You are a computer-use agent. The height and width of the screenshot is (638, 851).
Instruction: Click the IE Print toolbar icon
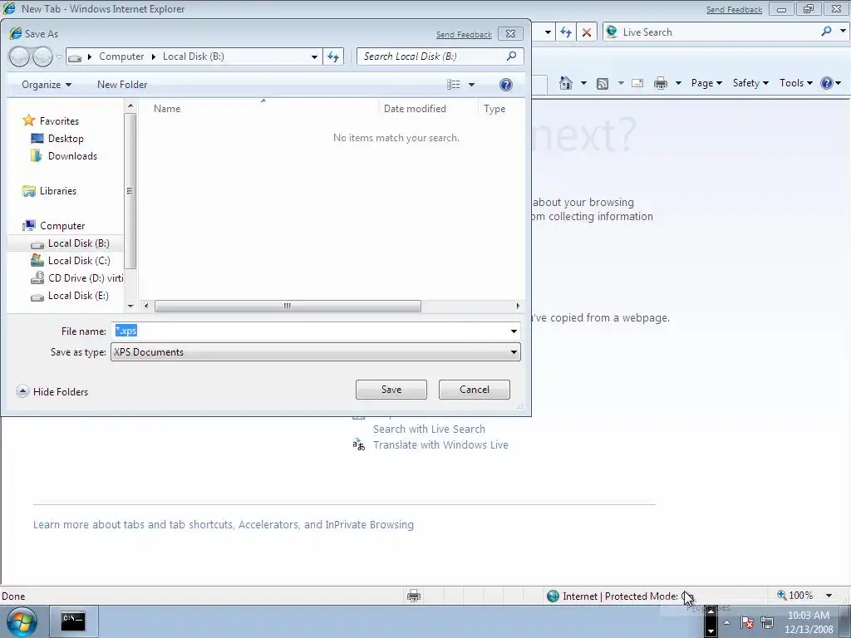point(661,83)
